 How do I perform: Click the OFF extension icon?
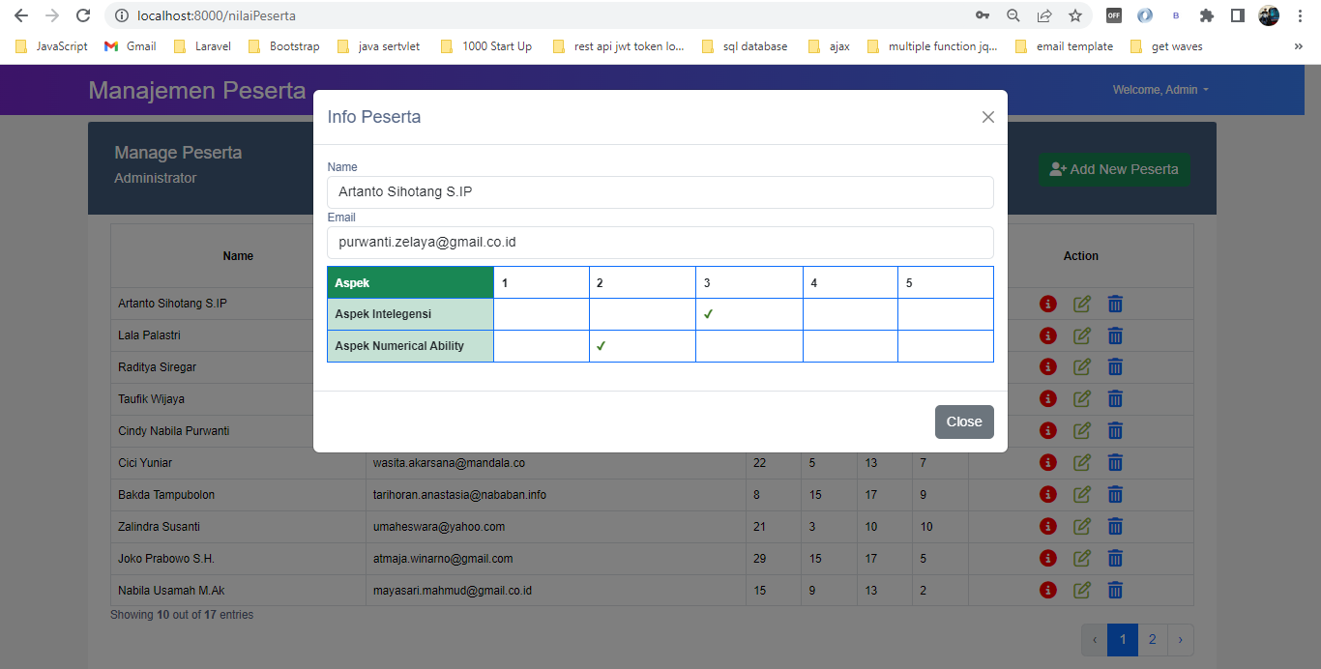coord(1114,15)
